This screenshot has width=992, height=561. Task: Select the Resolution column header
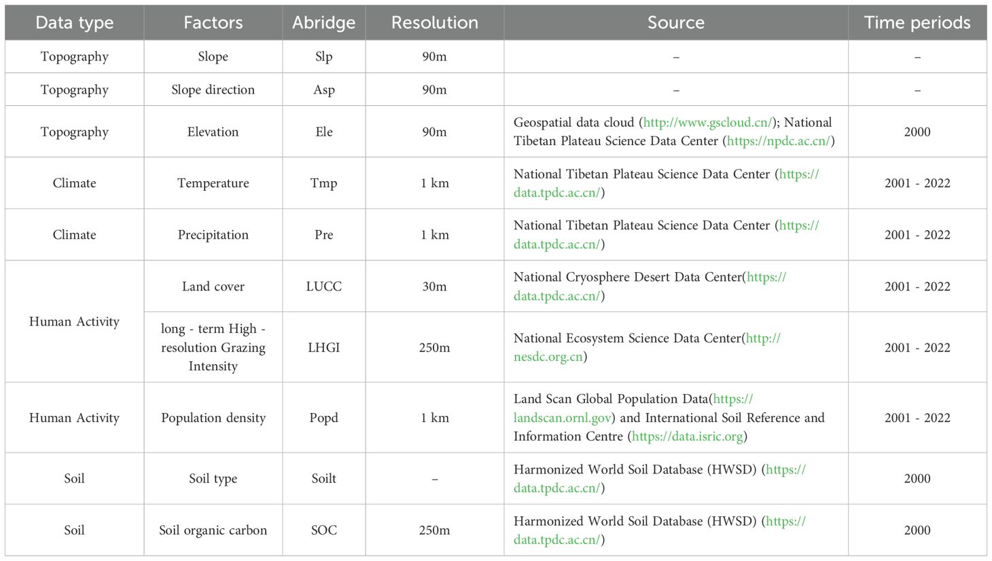(434, 22)
